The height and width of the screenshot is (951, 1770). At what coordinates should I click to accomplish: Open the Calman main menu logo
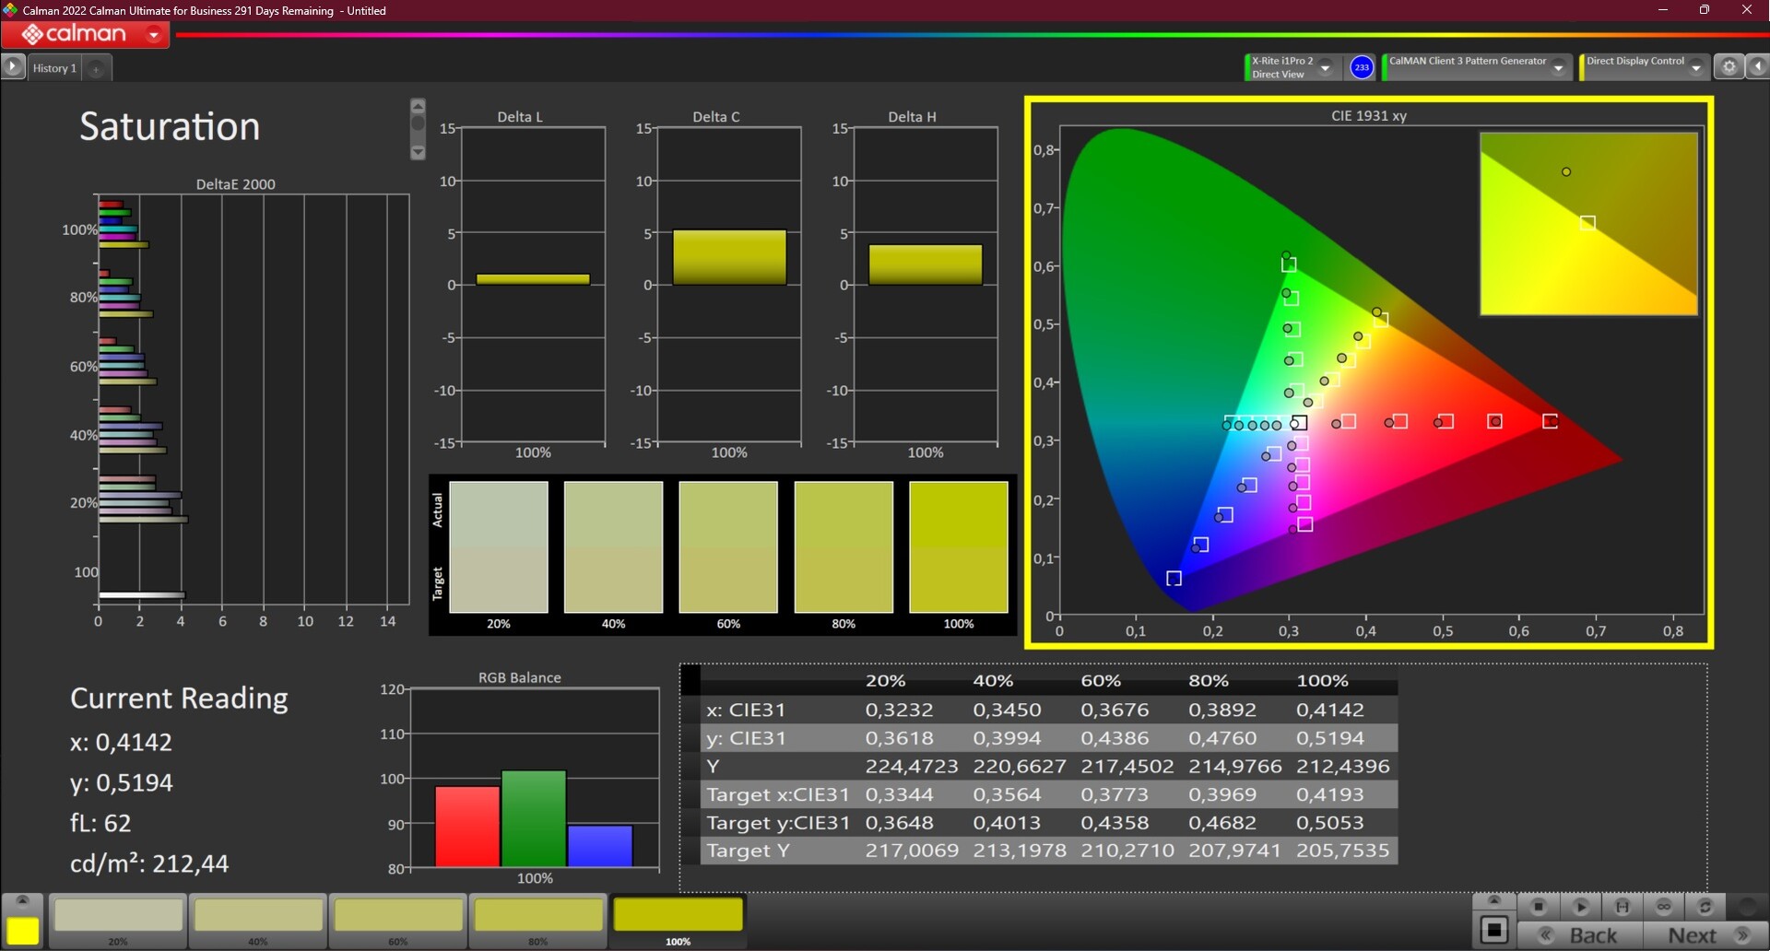(x=74, y=34)
